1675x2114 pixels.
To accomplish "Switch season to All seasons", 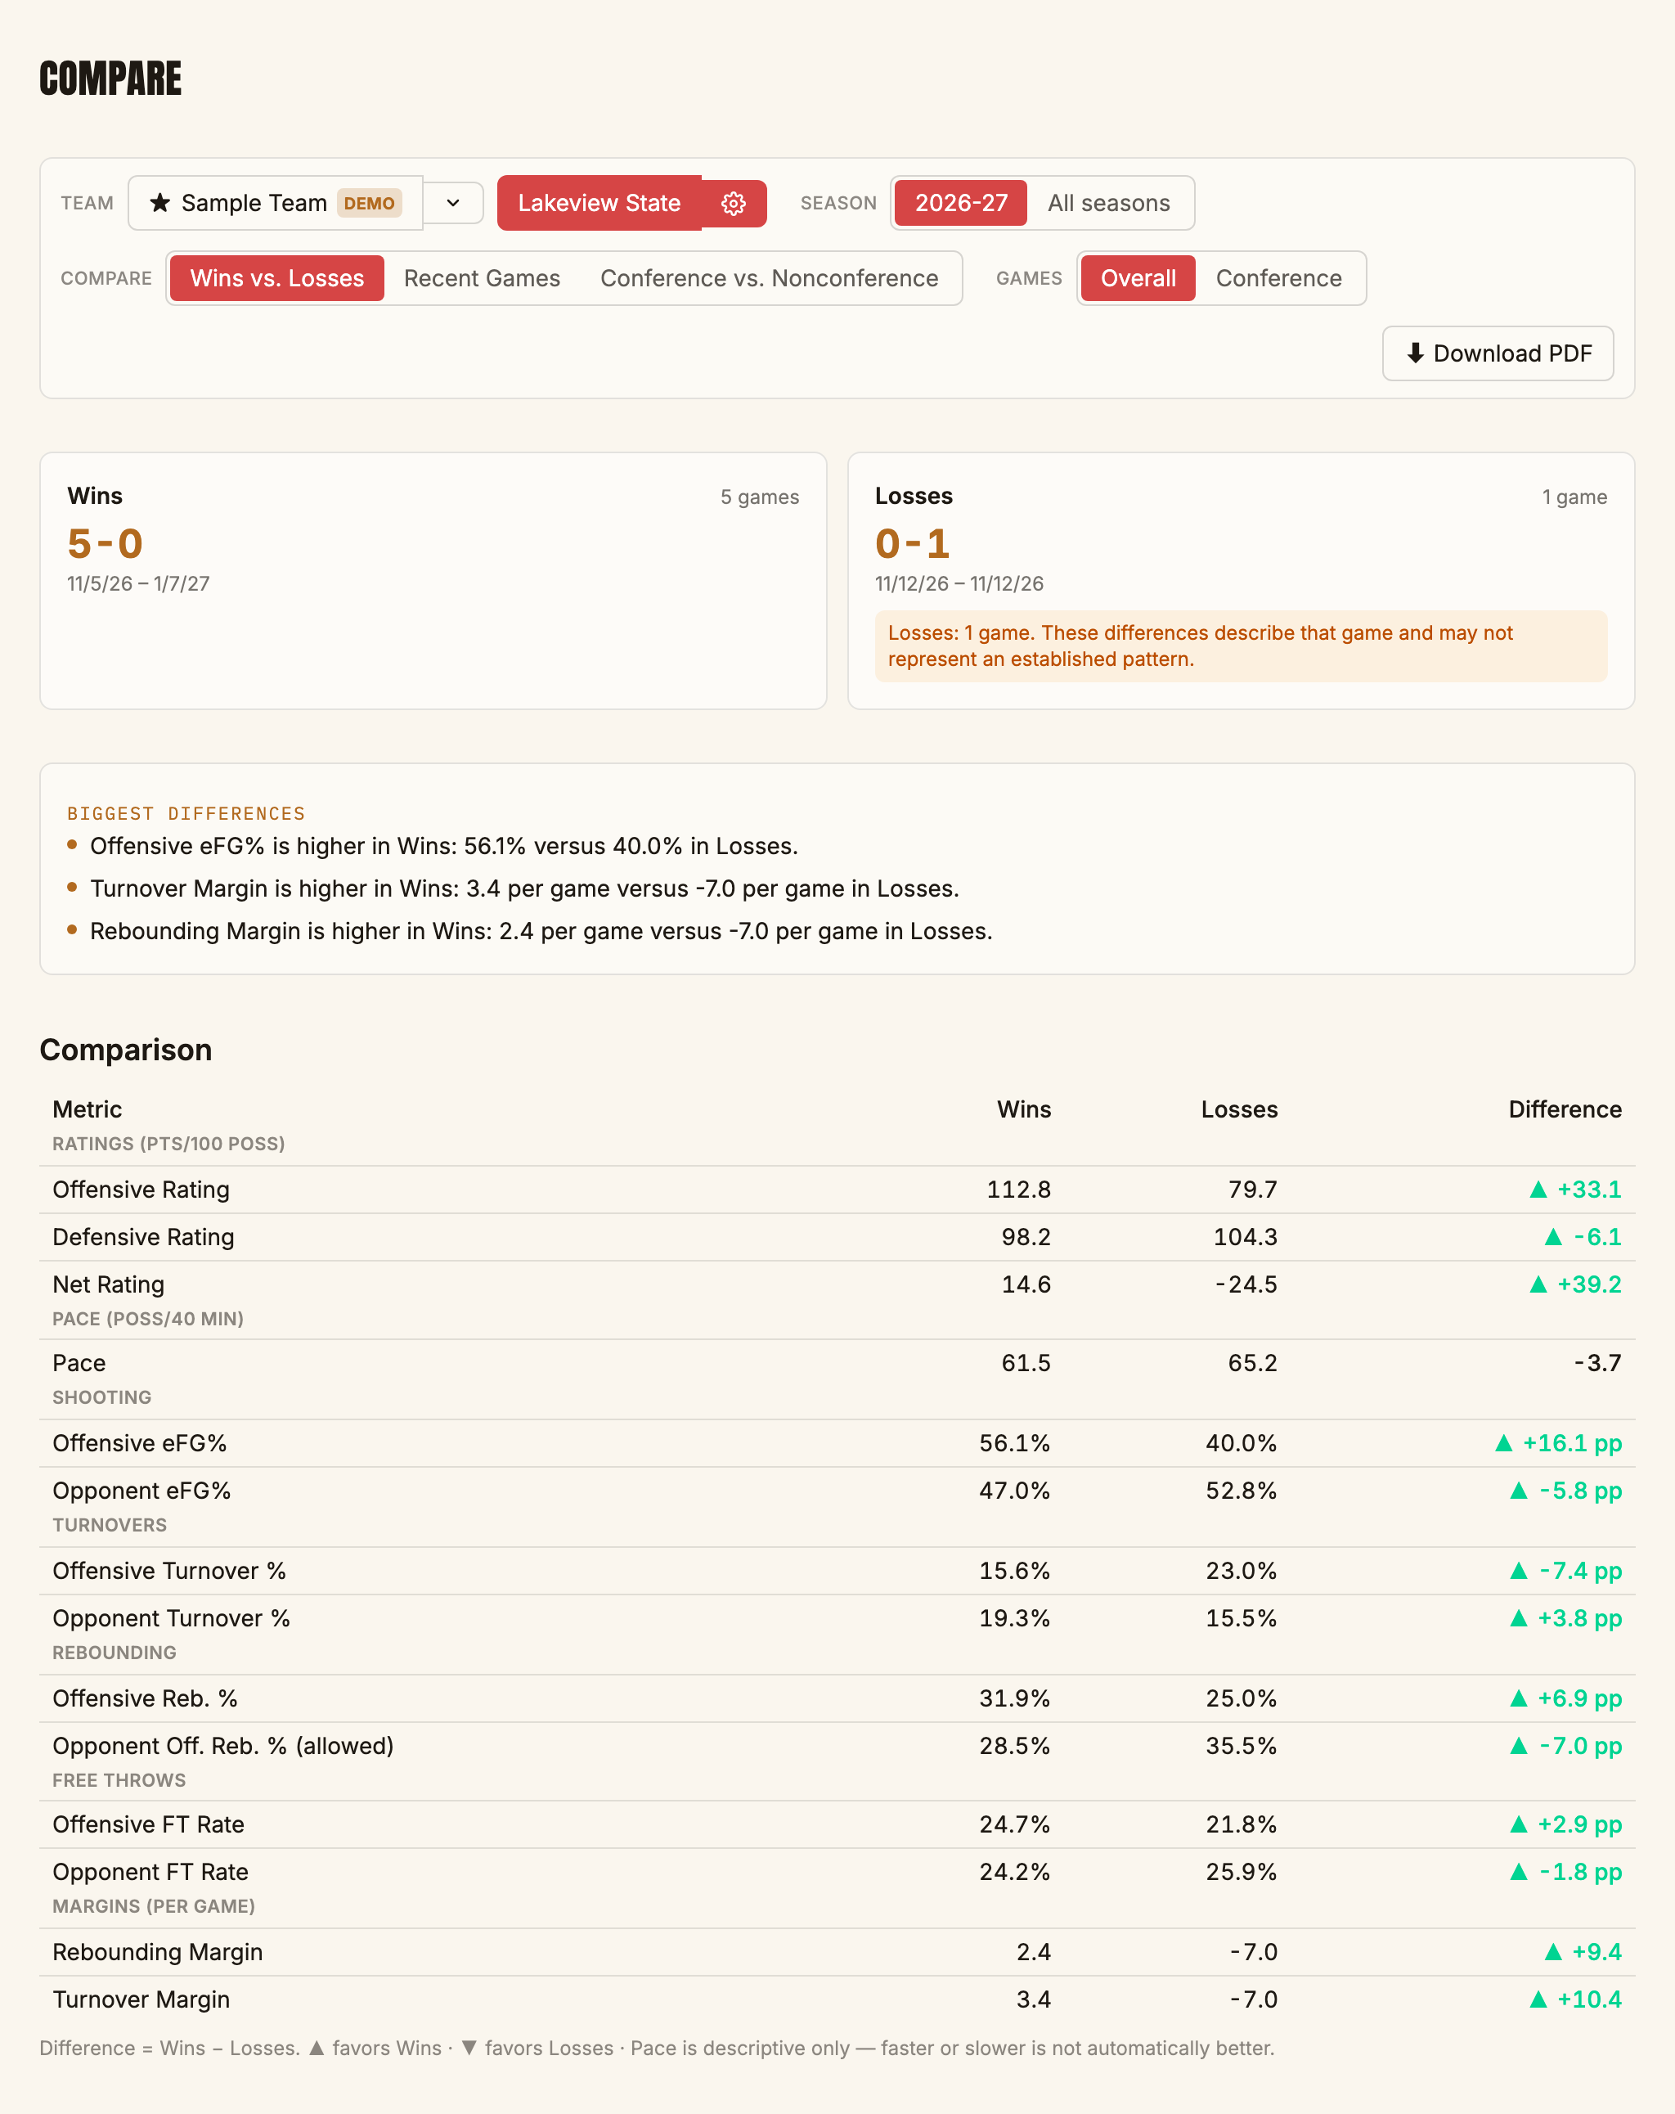I will tap(1108, 203).
